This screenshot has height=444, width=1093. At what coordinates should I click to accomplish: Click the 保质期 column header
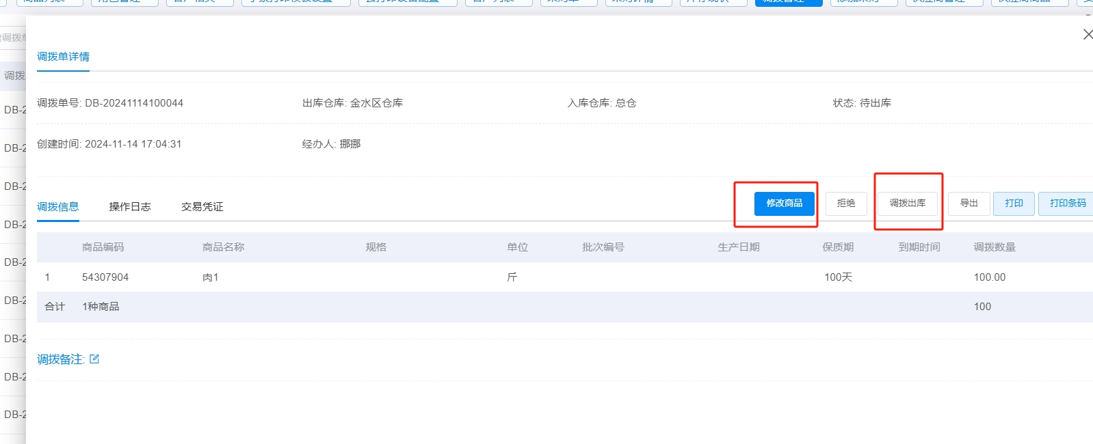tap(837, 247)
